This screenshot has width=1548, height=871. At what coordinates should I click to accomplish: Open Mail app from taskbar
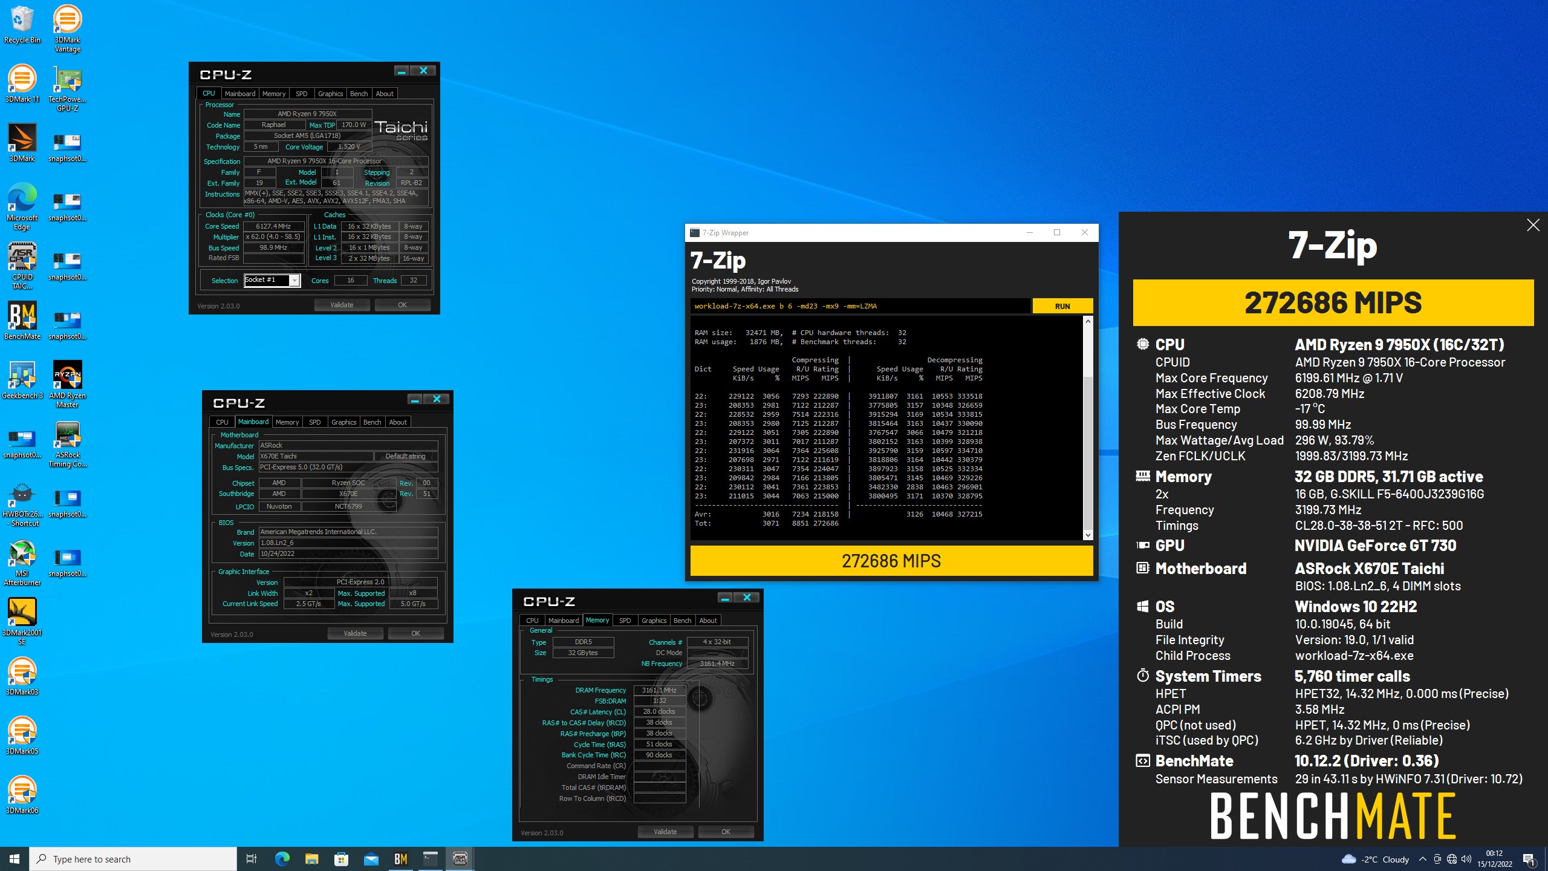coord(371,859)
